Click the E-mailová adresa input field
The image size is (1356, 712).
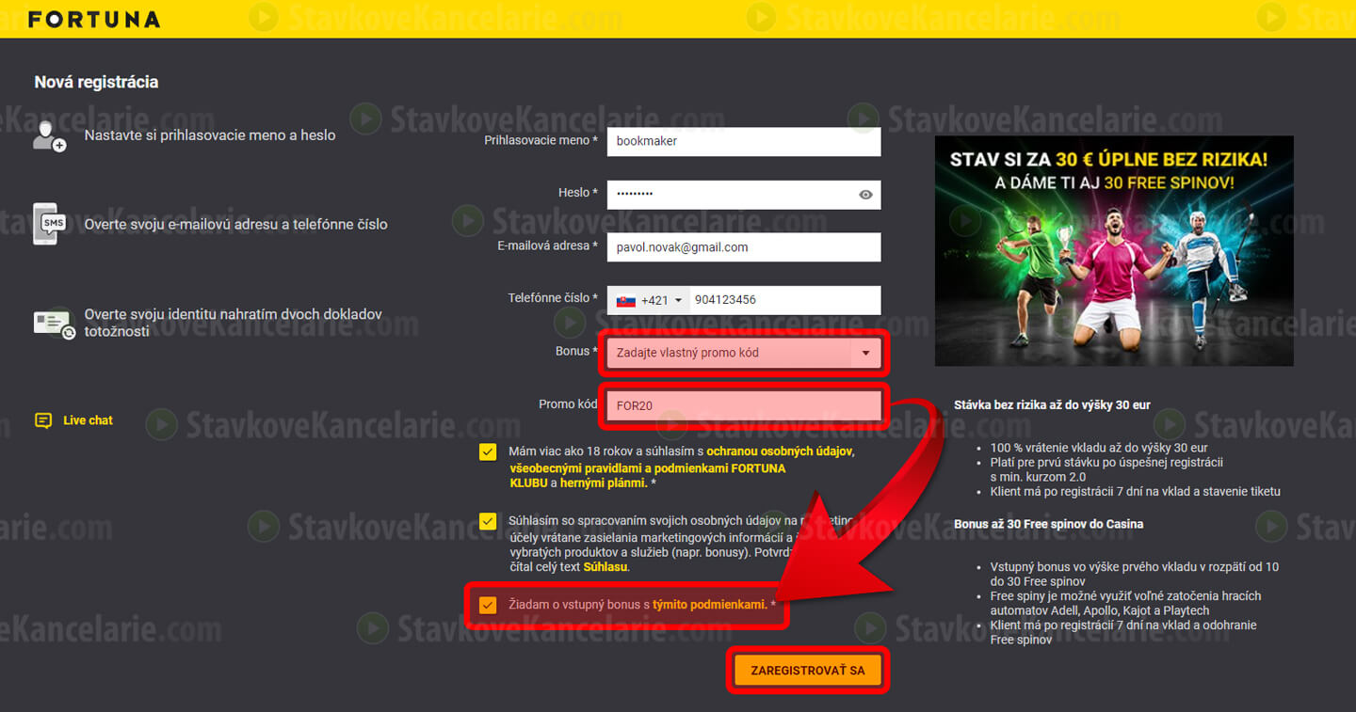pyautogui.click(x=744, y=247)
